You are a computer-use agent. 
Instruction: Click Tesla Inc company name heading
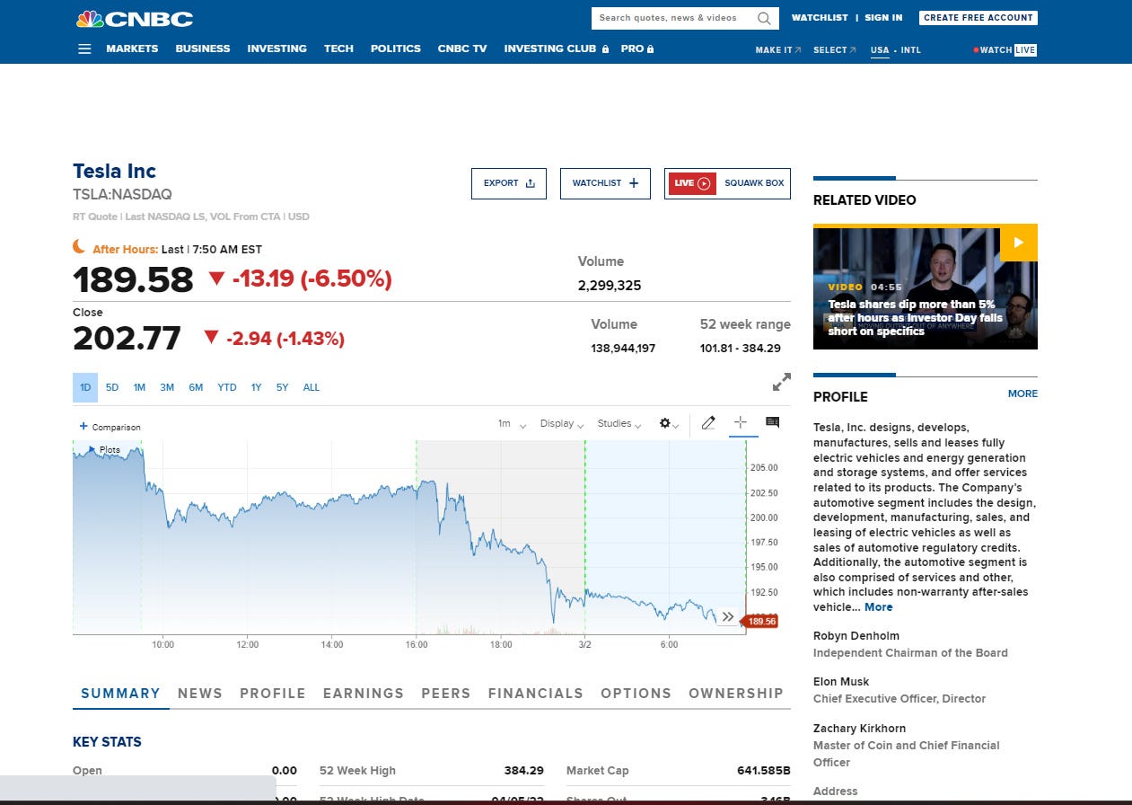pos(115,171)
